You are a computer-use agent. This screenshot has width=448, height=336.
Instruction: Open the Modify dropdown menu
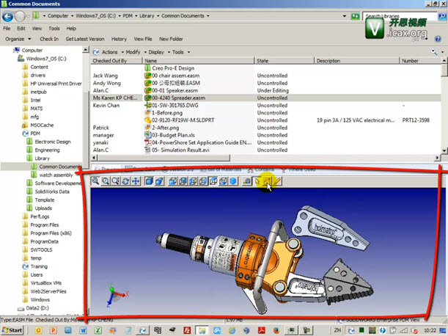(133, 52)
